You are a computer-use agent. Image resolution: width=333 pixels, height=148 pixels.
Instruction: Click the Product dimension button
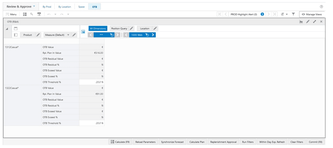click(x=27, y=35)
